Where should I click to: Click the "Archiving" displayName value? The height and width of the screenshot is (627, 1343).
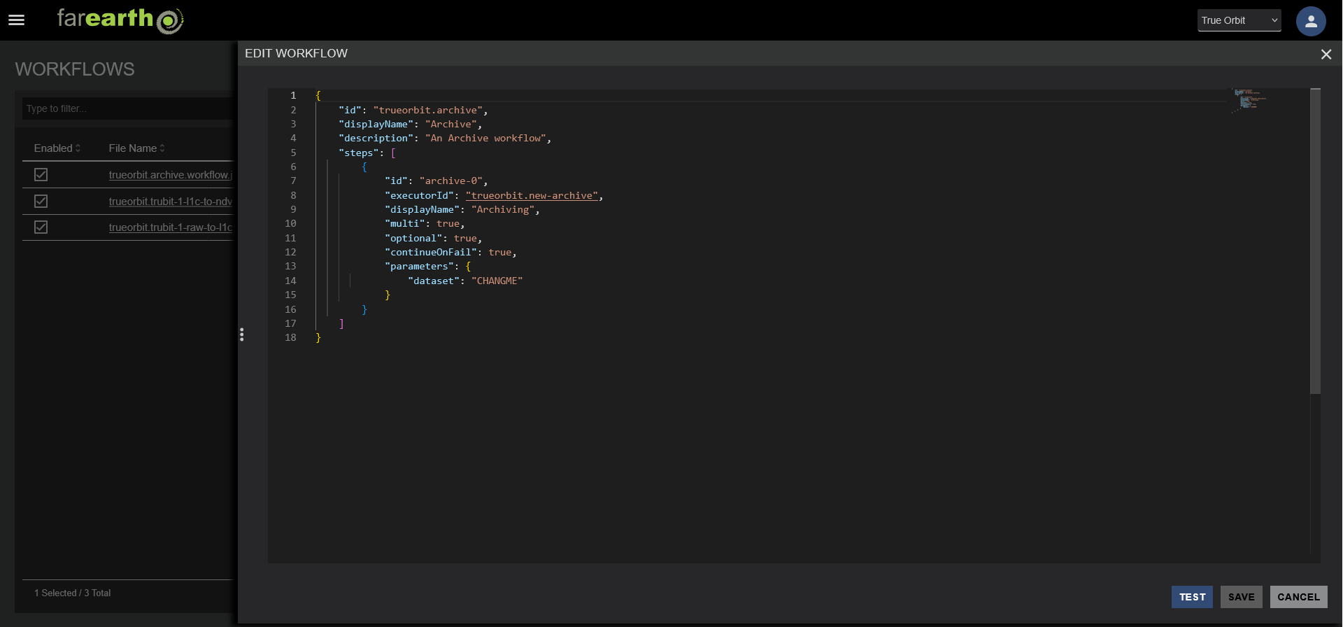(503, 209)
